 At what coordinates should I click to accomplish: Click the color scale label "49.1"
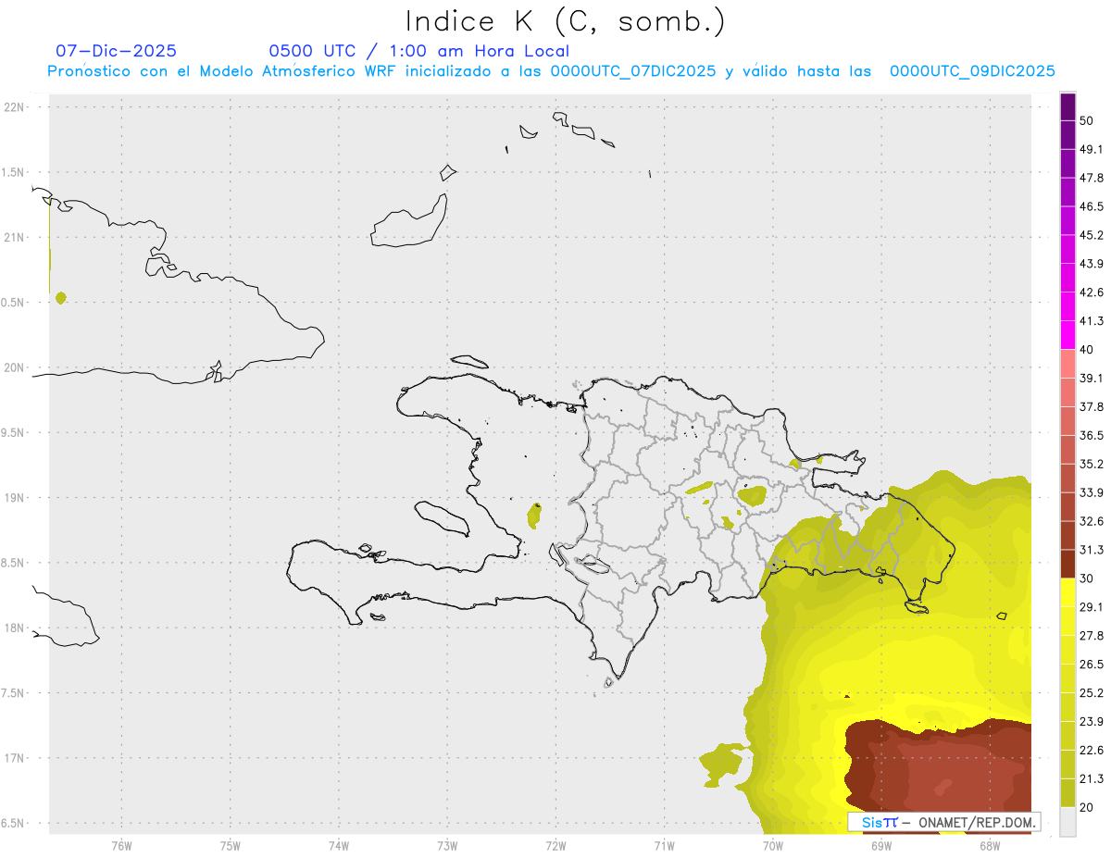click(x=1092, y=149)
